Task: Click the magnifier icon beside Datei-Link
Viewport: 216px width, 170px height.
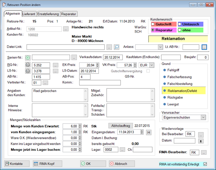Action: click(116, 47)
